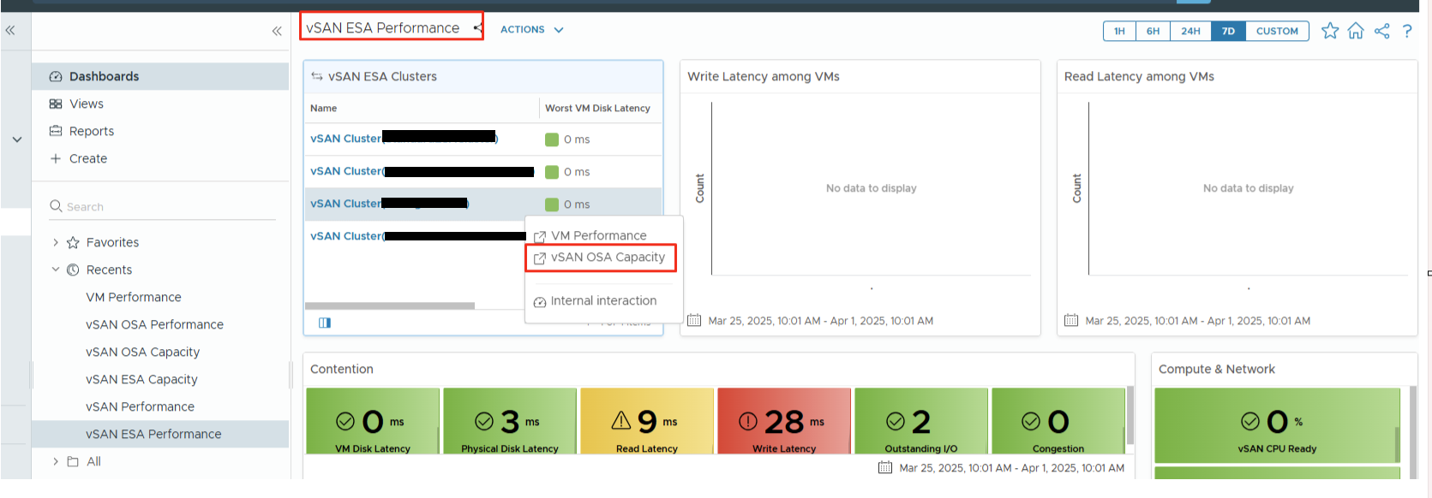This screenshot has height=498, width=1432.
Task: Click the CUSTOM time range button
Action: pos(1277,31)
